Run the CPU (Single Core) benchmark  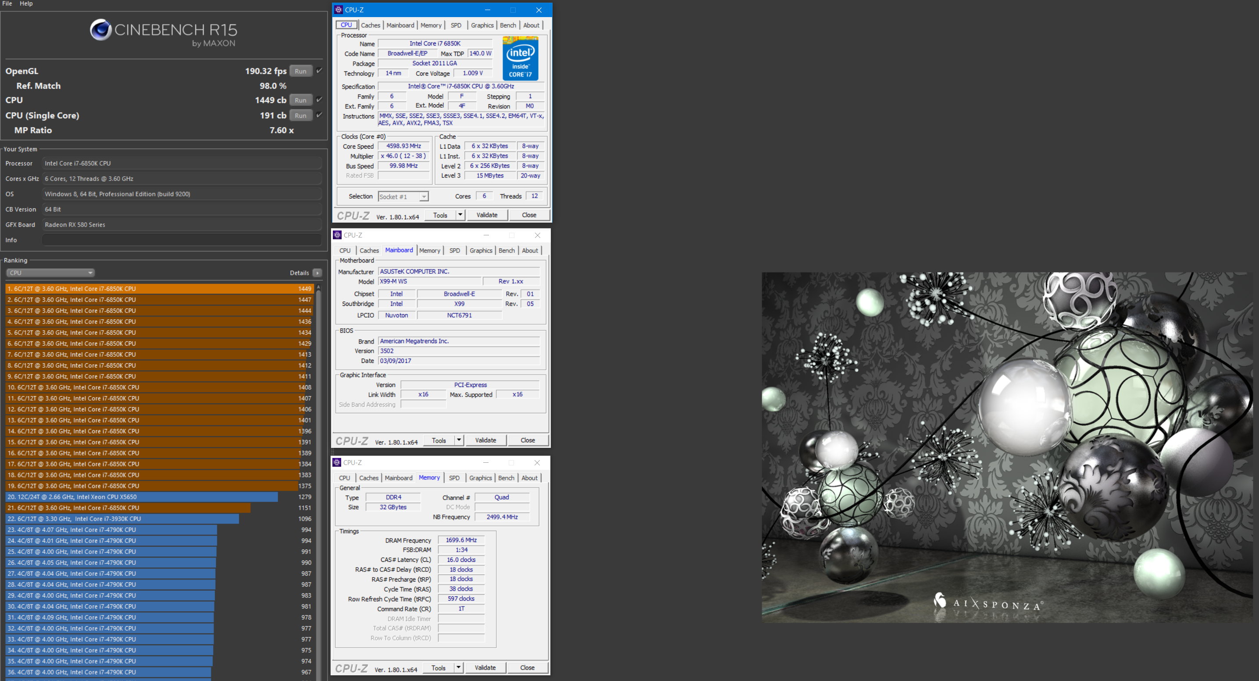pyautogui.click(x=300, y=115)
